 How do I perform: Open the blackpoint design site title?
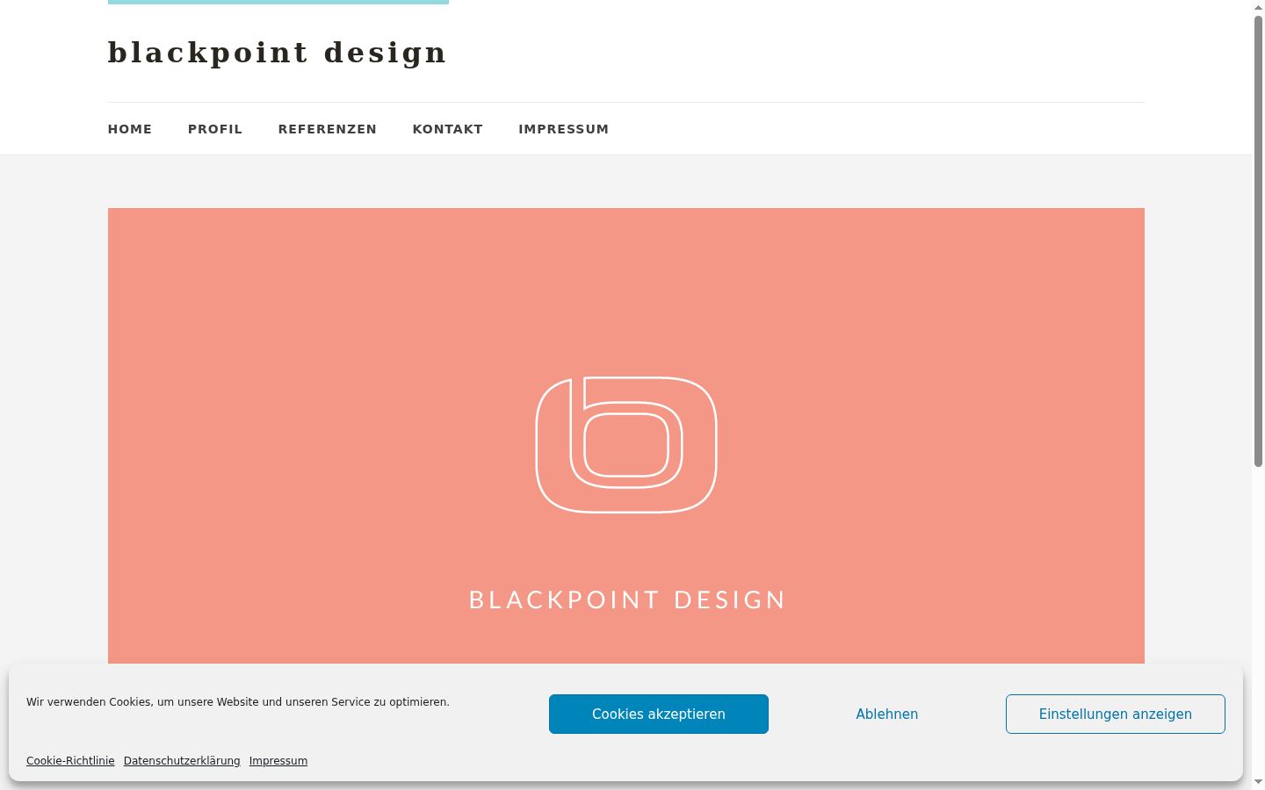(x=278, y=53)
